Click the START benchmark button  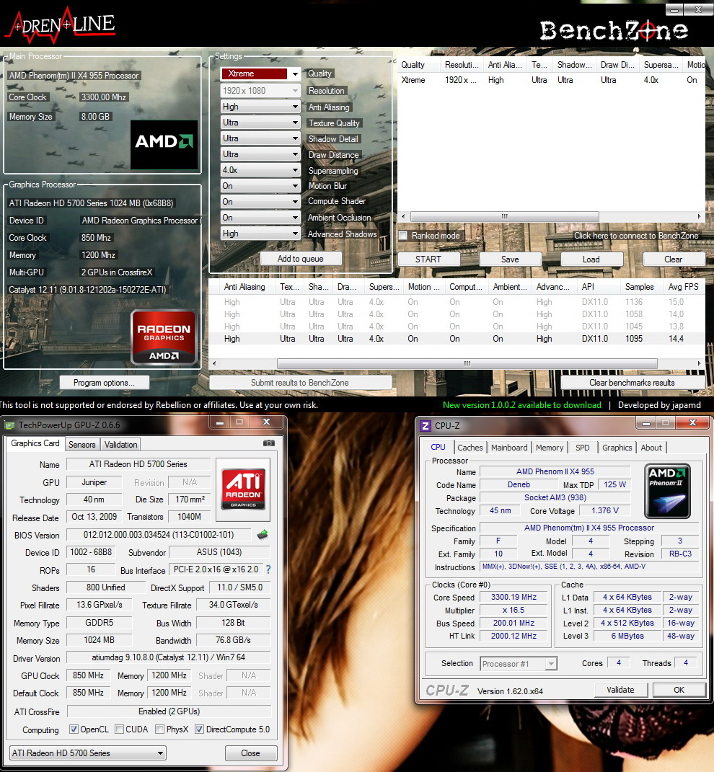pyautogui.click(x=428, y=259)
